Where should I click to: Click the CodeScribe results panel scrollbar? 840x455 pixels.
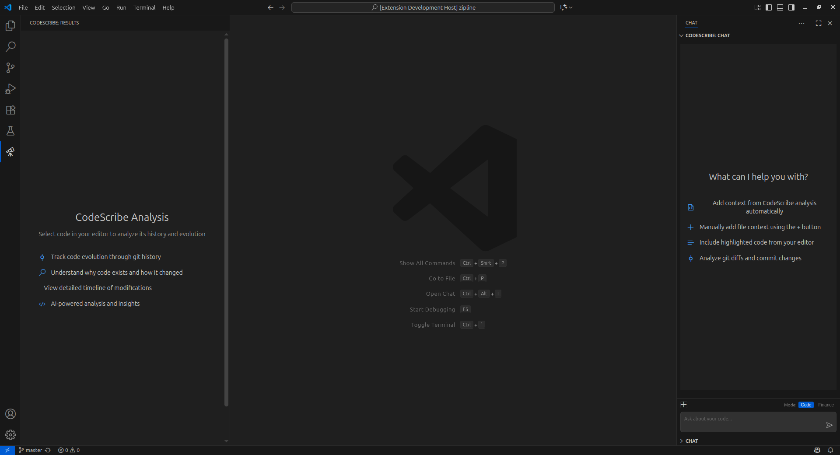tap(226, 222)
